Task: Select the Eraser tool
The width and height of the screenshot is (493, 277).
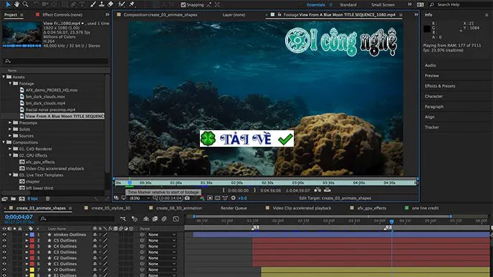Action: [x=110, y=4]
